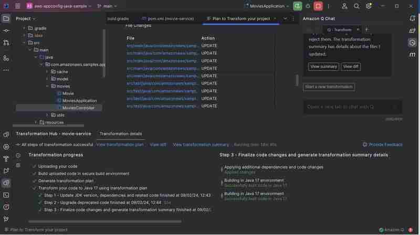This screenshot has height=235, width=420.
Task: Open the Project tool window icon
Action: tap(6, 19)
